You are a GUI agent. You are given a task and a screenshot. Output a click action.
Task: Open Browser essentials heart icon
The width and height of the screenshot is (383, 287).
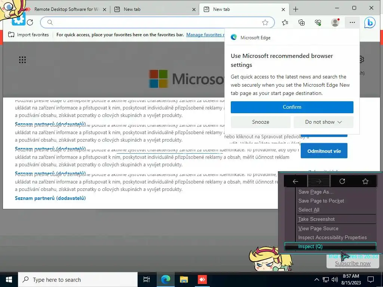[318, 23]
